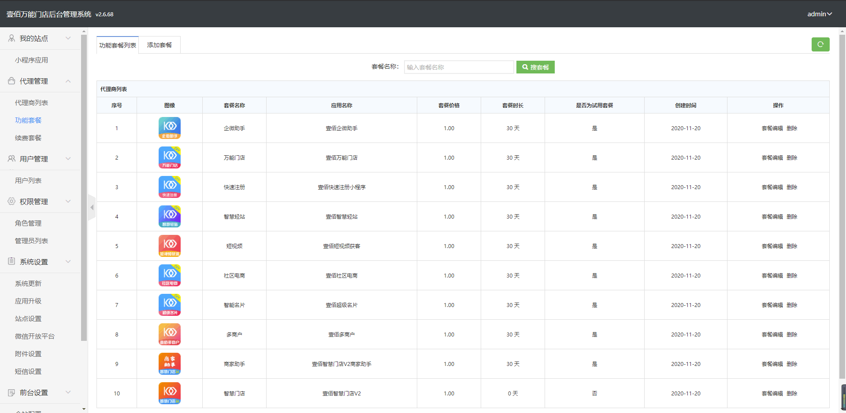Toggle the 权限管理 menu chevron

pyautogui.click(x=68, y=201)
